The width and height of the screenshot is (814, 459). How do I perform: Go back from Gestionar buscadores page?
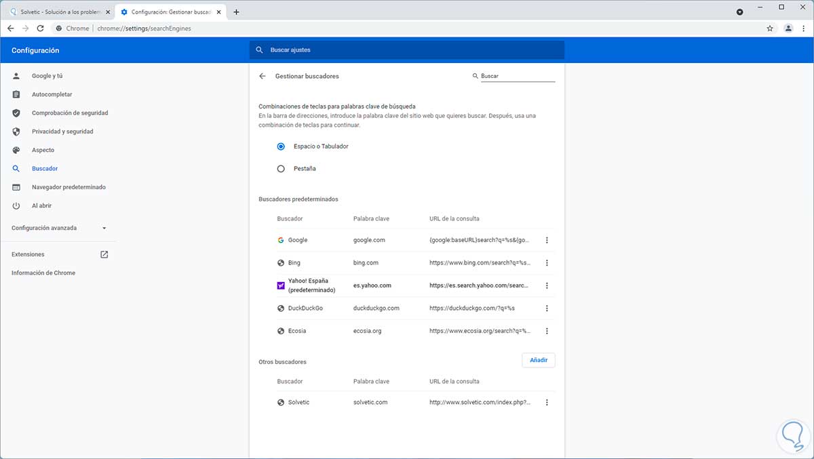[x=263, y=76]
